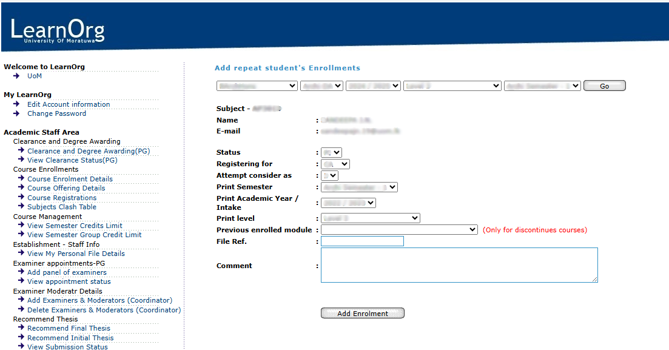
Task: Open the Status dropdown
Action: (x=332, y=152)
